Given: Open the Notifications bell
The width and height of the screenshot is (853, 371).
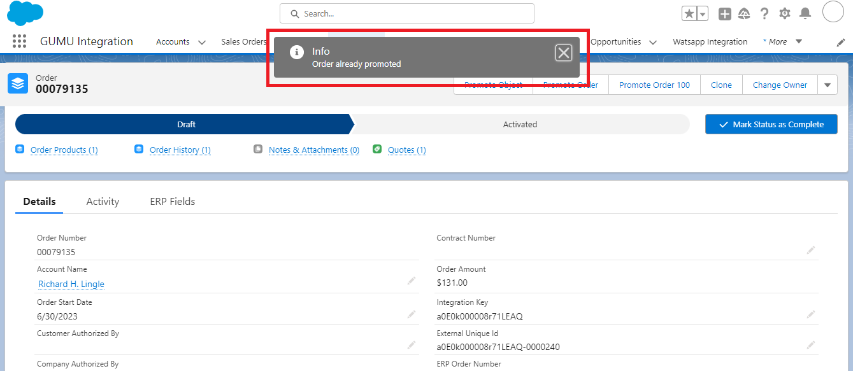Looking at the screenshot, I should pos(805,14).
